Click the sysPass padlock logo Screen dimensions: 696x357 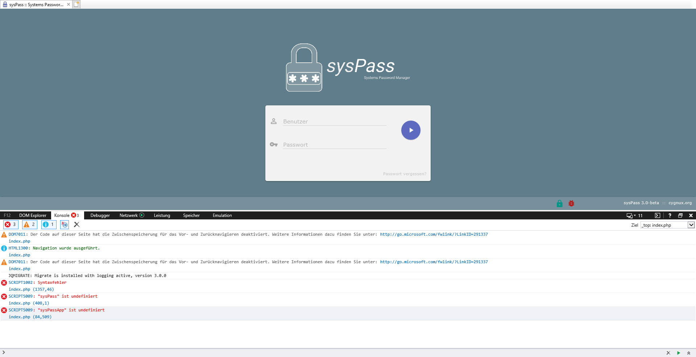[304, 68]
